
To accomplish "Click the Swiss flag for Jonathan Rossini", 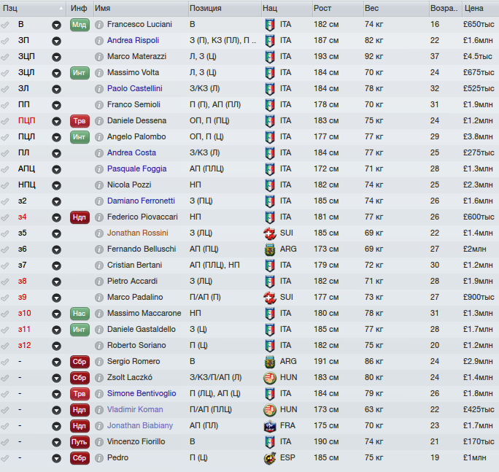I will coord(269,233).
